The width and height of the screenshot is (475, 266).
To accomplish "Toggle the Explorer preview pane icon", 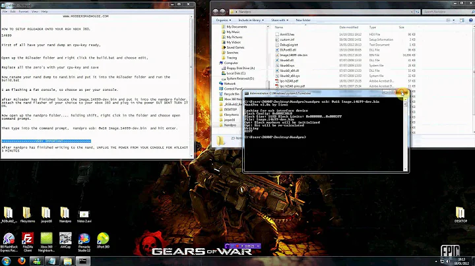I will click(x=462, y=20).
